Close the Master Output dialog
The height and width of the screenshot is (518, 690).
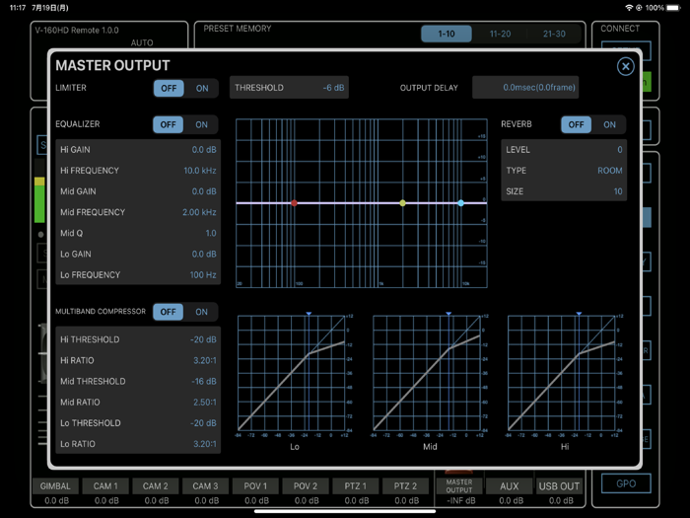pos(625,66)
